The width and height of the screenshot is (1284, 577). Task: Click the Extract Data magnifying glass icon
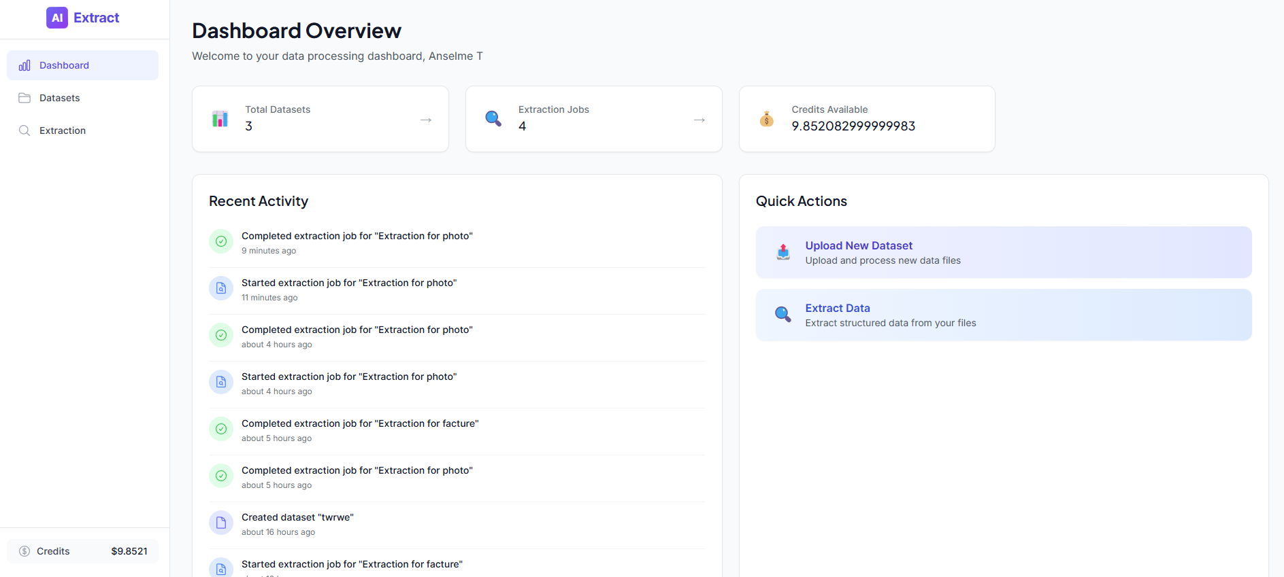pyautogui.click(x=783, y=315)
